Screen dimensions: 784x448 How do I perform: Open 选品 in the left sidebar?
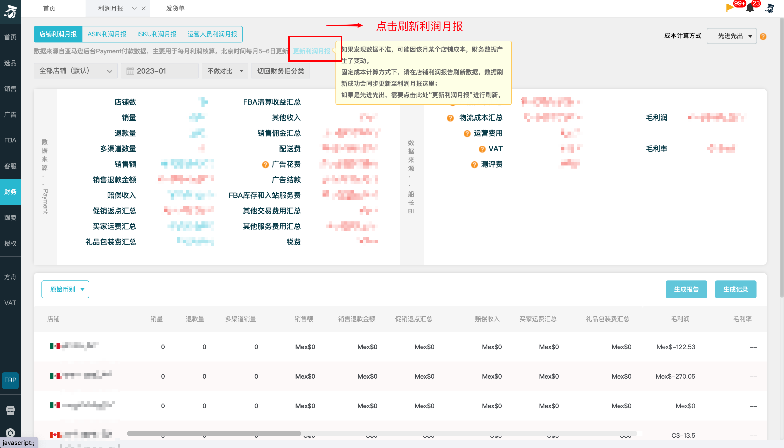click(10, 63)
